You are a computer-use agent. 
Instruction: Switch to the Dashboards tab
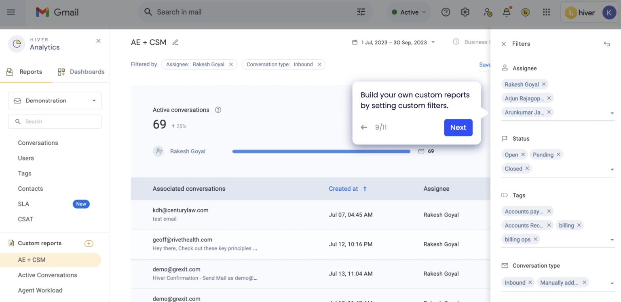coord(81,72)
